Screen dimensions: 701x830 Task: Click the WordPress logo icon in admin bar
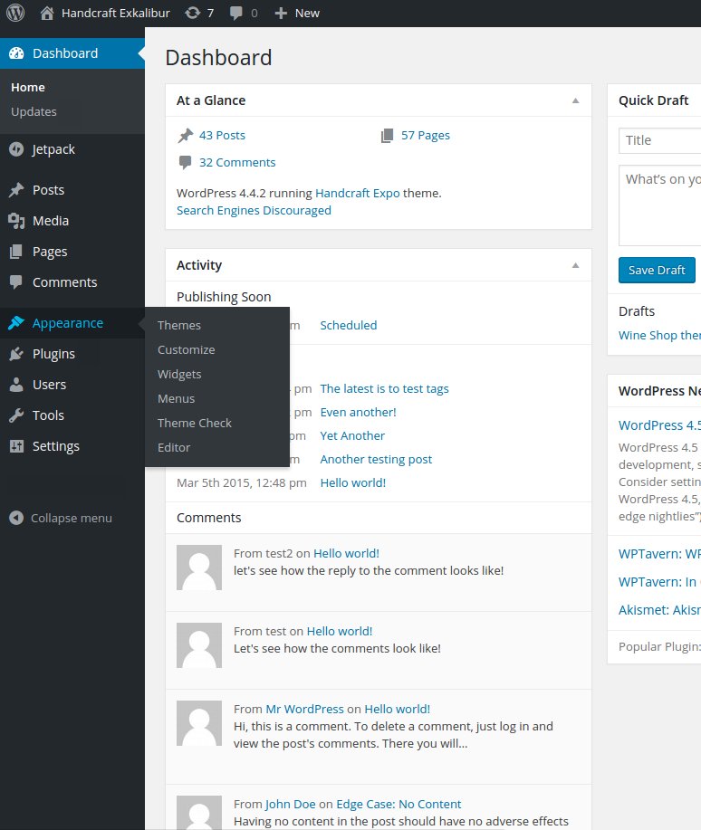(15, 13)
